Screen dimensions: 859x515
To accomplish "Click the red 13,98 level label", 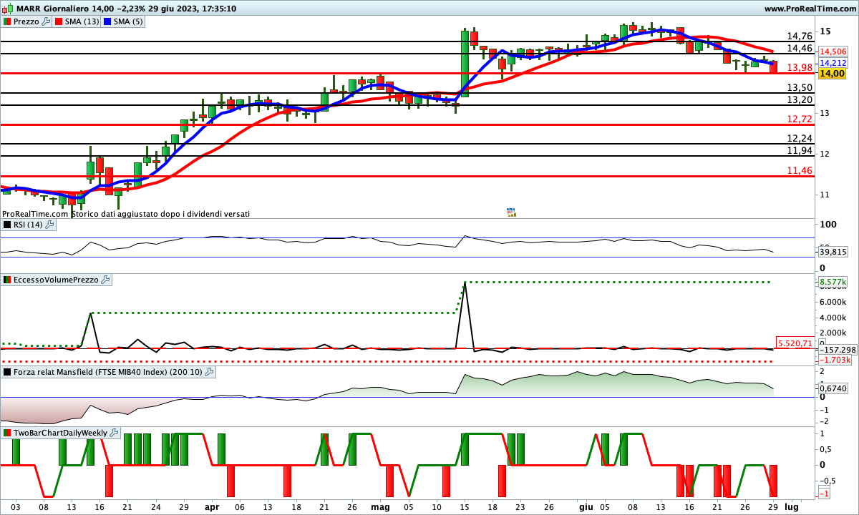I will (800, 67).
